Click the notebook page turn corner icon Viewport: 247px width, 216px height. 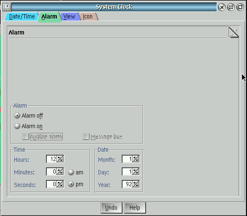[x=234, y=32]
